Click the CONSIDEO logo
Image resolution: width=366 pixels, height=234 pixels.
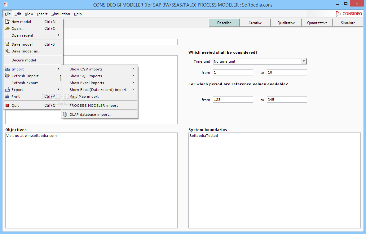tap(349, 14)
